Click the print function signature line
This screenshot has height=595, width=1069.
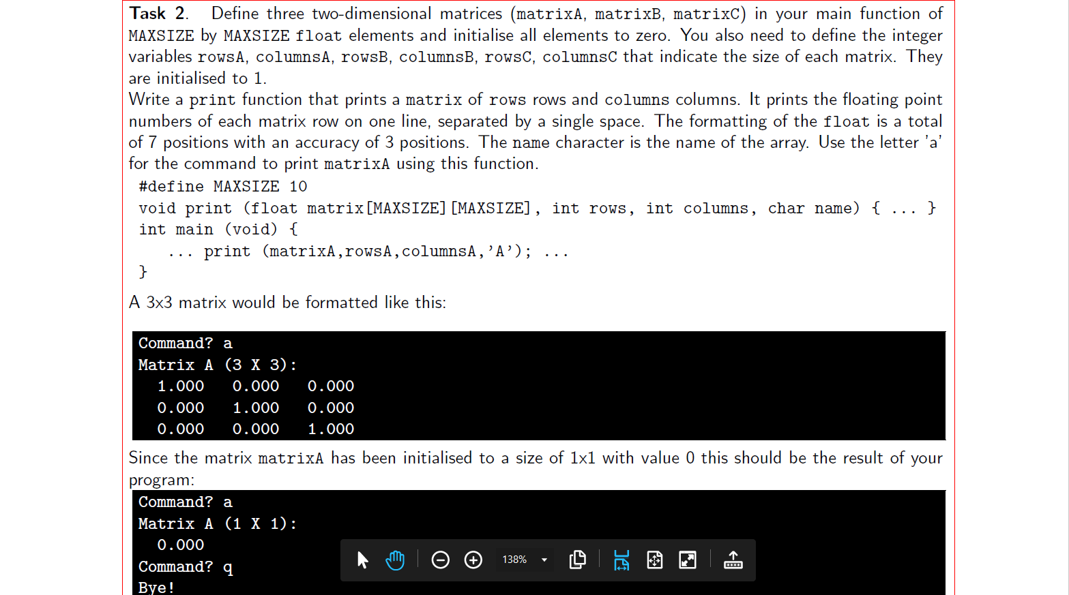(536, 208)
